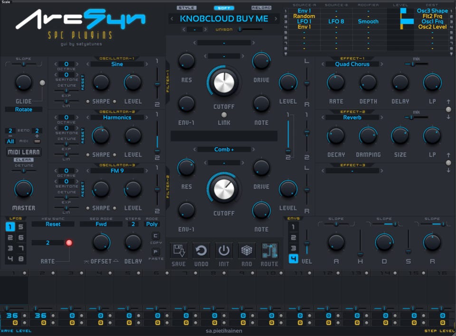Select envelope 4 tab
The image size is (456, 336).
click(x=293, y=259)
